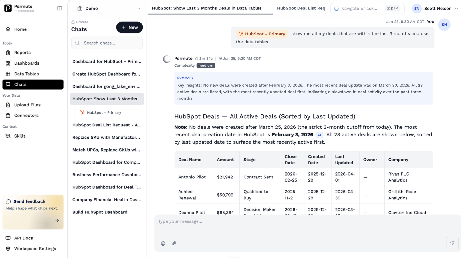The image size is (464, 258).
Task: Click the send message button
Action: point(452,243)
